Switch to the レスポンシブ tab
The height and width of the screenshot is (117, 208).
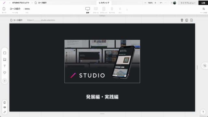pos(104,3)
